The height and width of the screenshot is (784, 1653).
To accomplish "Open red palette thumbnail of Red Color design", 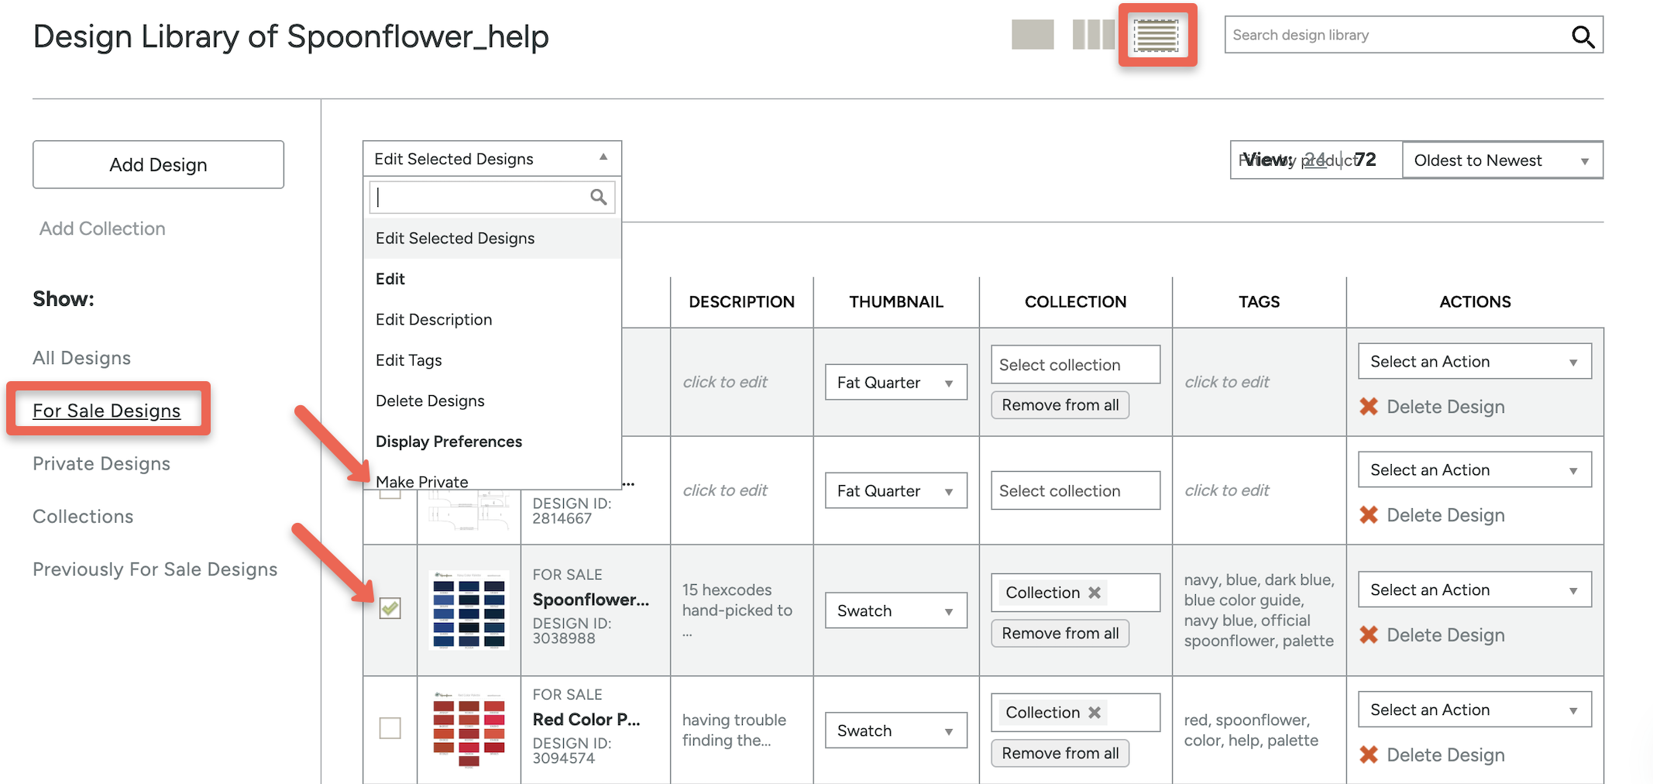I will (x=469, y=729).
